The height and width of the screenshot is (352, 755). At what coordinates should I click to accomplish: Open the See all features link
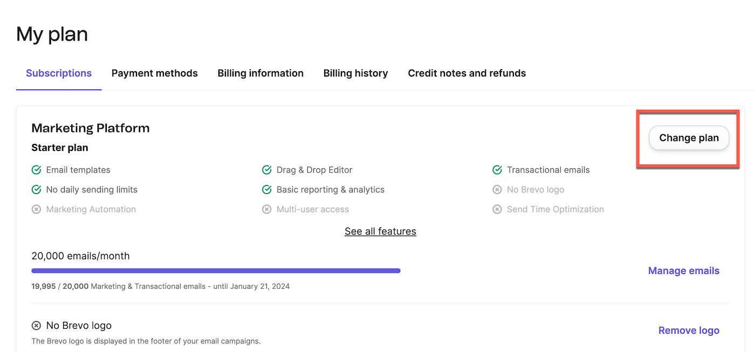(381, 231)
